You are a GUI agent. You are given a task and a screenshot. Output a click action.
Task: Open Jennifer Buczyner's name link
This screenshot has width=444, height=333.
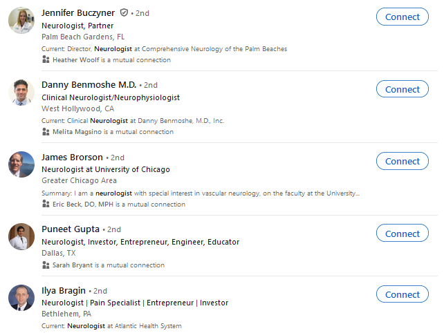tap(78, 12)
